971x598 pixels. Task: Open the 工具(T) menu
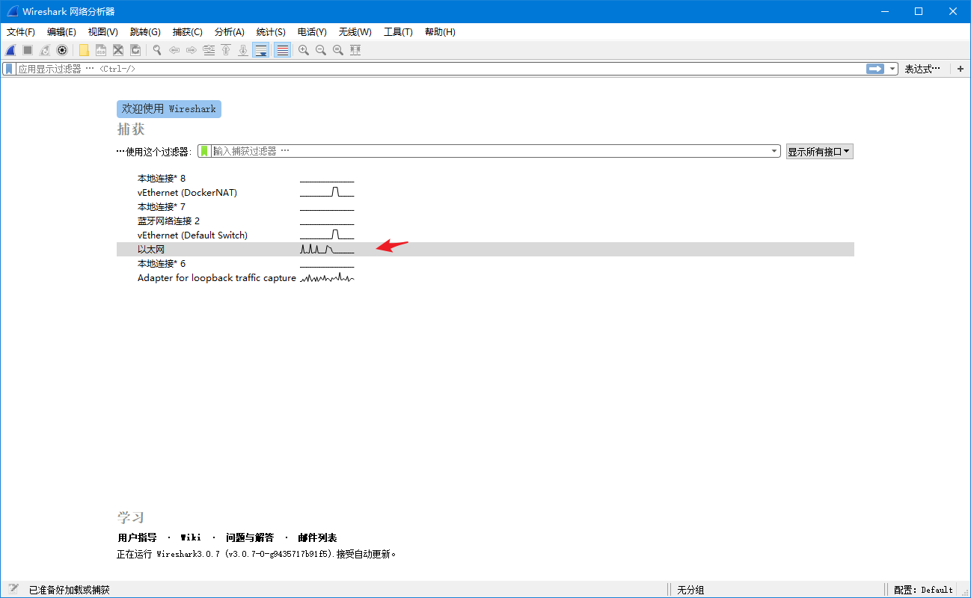[x=398, y=32]
